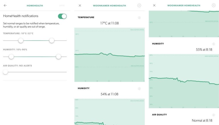Click humidity maximum slider handle
This screenshot has width=219, height=125.
click(58, 57)
